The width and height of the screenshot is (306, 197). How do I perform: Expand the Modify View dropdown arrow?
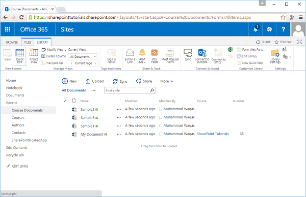tap(66, 50)
